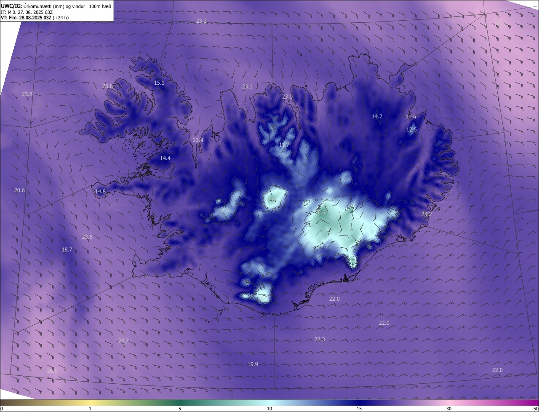Click the colorbar tick label 1
Viewport: 539px width, 412px height.
(x=90, y=409)
